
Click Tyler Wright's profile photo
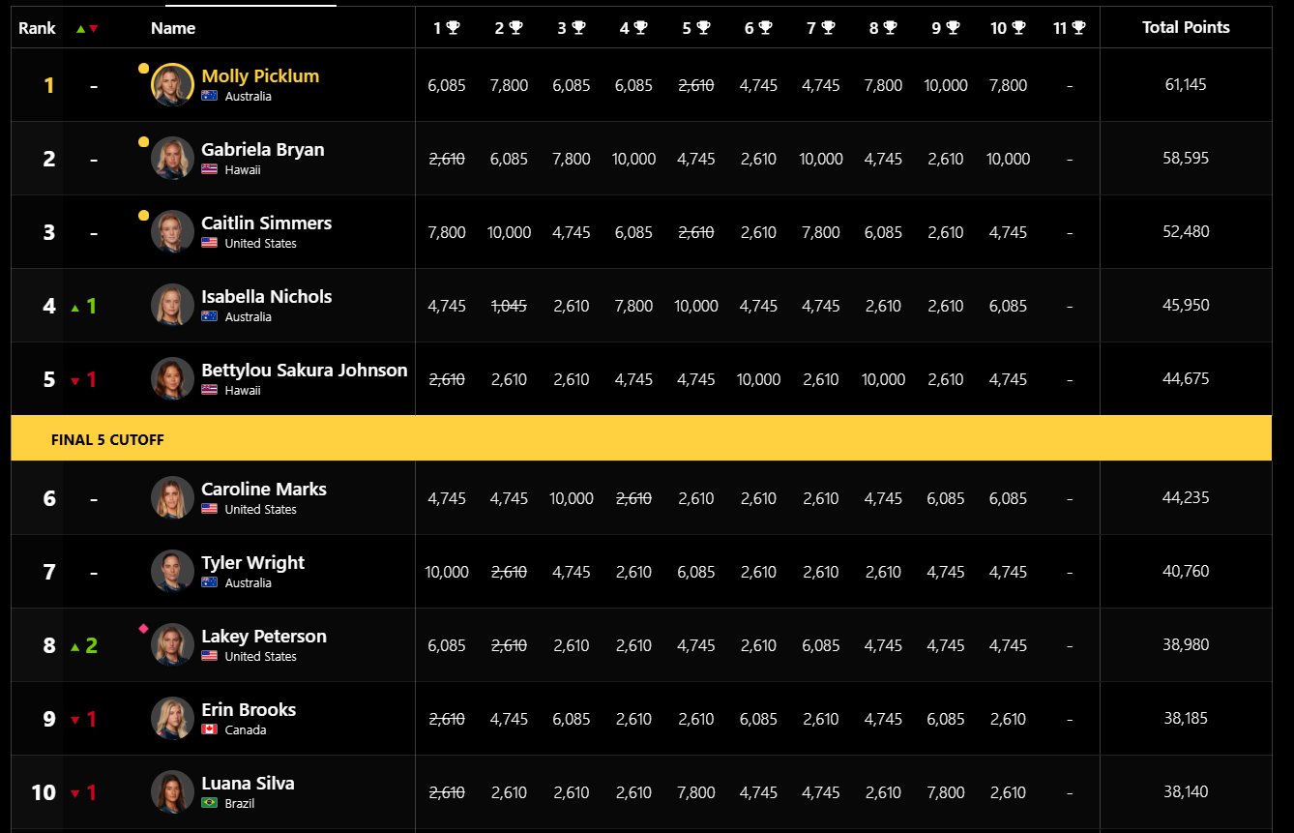(x=173, y=572)
